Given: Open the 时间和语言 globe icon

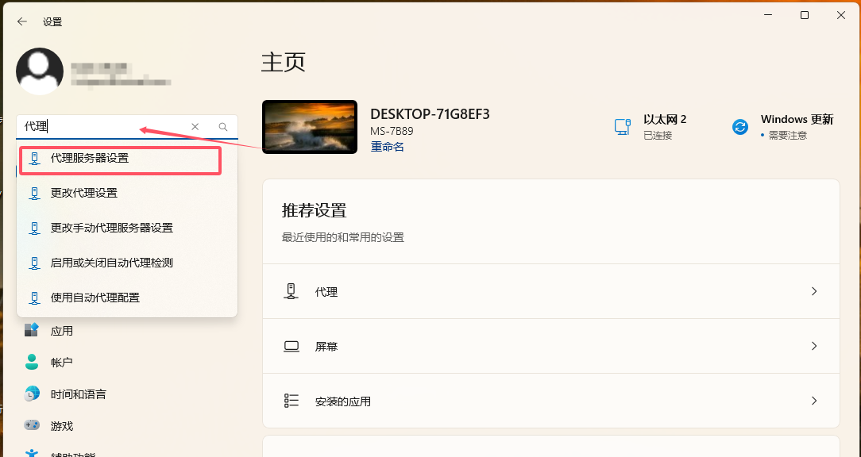Looking at the screenshot, I should (32, 394).
